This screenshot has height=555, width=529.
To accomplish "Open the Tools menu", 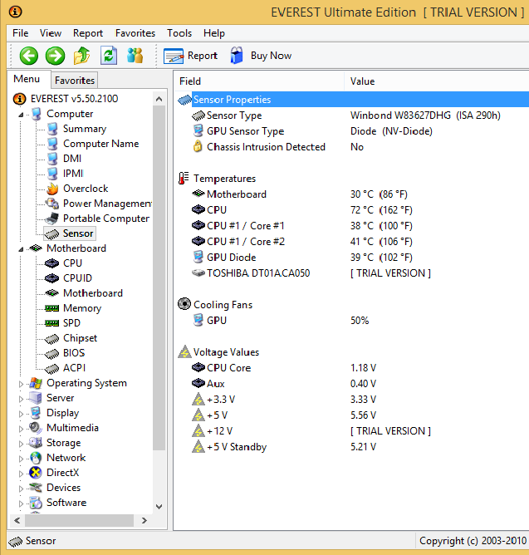I will tap(179, 33).
